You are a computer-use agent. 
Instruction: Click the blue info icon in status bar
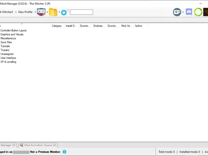[64, 152]
